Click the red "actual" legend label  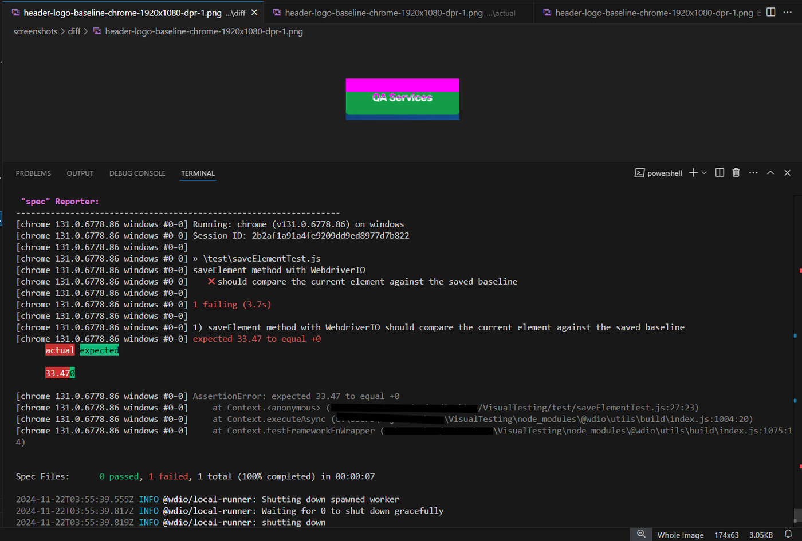pos(60,350)
